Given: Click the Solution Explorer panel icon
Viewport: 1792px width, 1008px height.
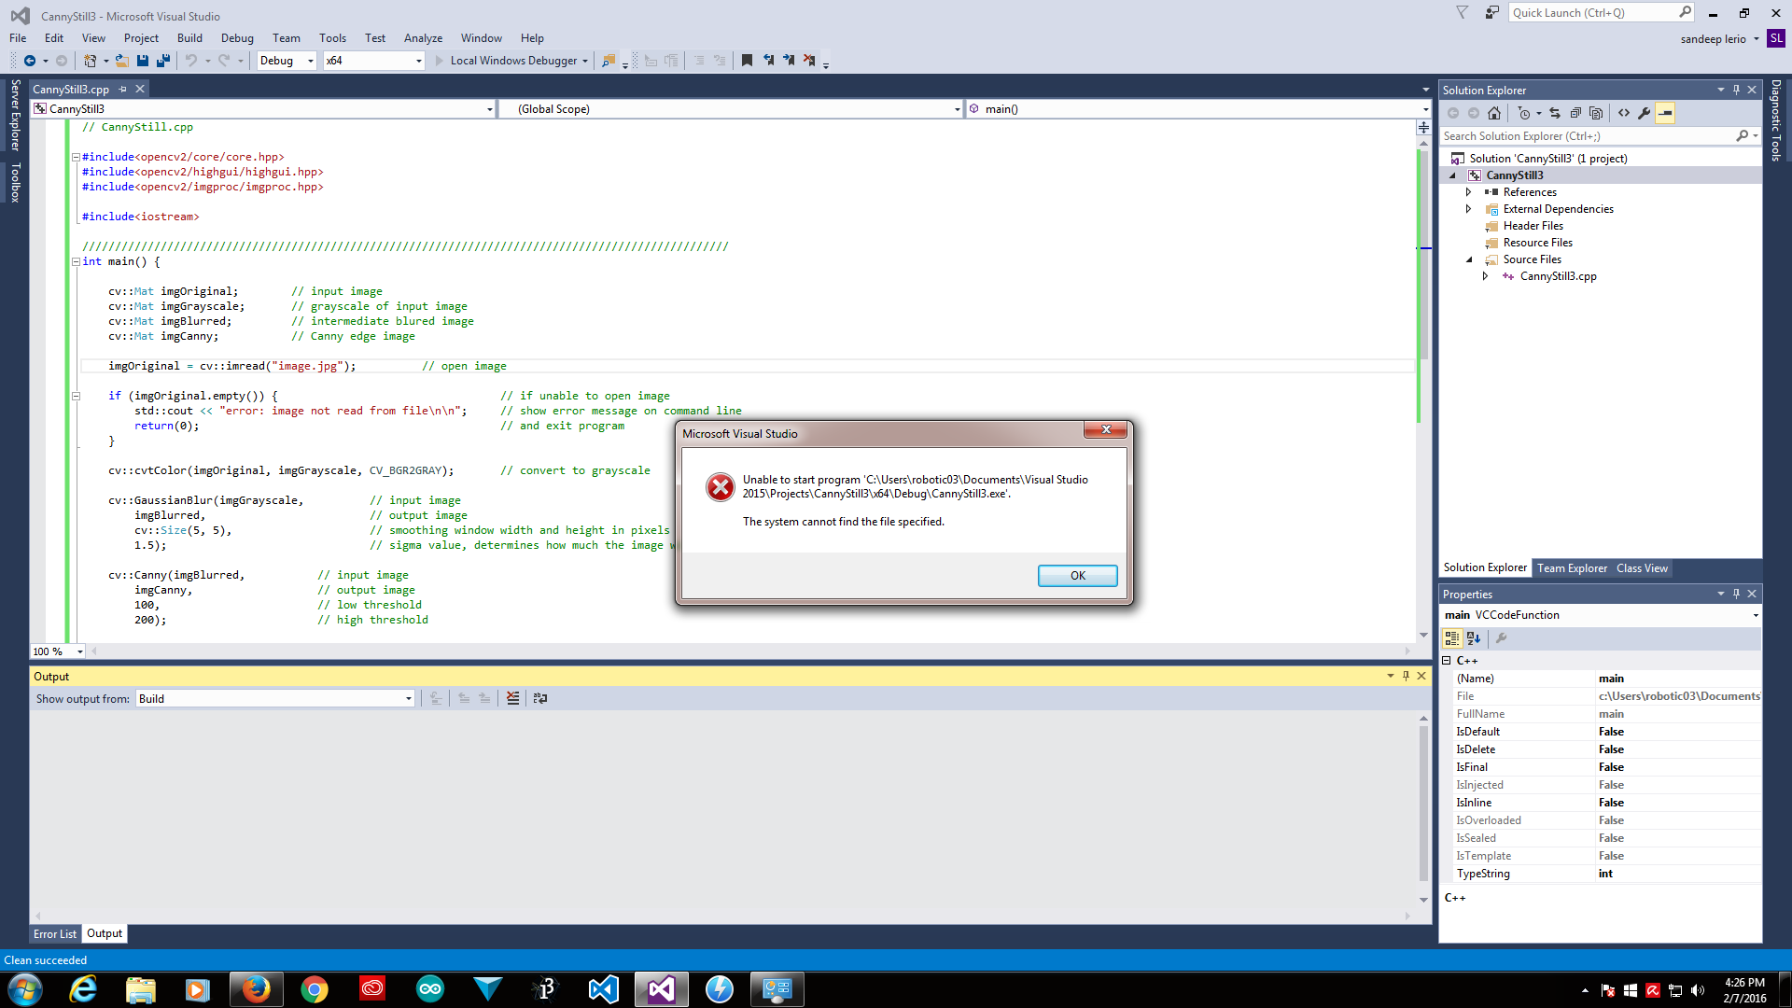Looking at the screenshot, I should click(1484, 567).
